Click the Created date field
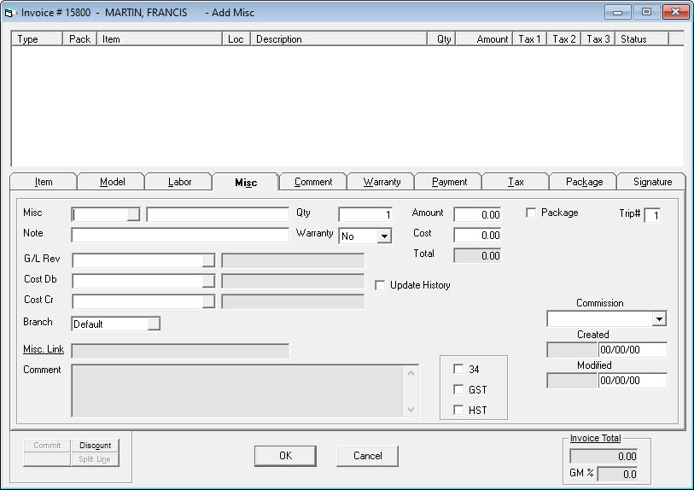 coord(633,350)
